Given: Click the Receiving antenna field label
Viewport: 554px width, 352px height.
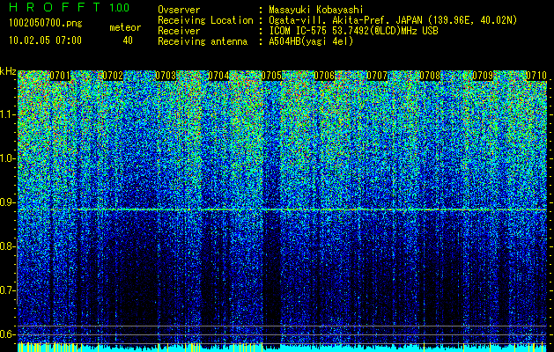Looking at the screenshot, I should coord(203,41).
